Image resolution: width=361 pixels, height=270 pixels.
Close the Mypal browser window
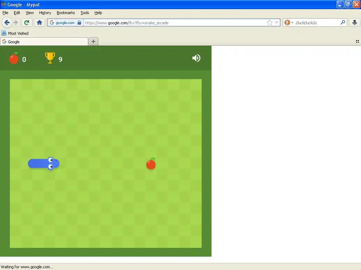pos(356,4)
